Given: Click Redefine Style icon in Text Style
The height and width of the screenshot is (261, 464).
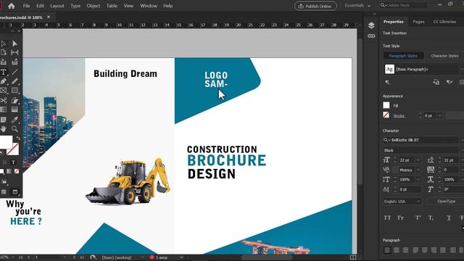Looking at the screenshot, I should [436, 82].
